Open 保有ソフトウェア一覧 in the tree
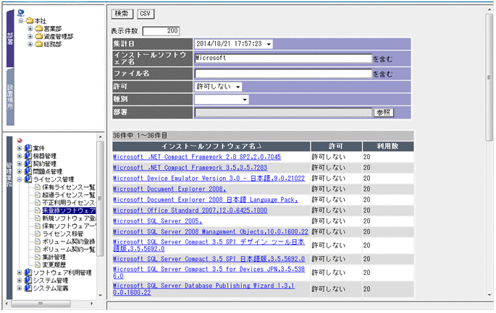 point(70,226)
